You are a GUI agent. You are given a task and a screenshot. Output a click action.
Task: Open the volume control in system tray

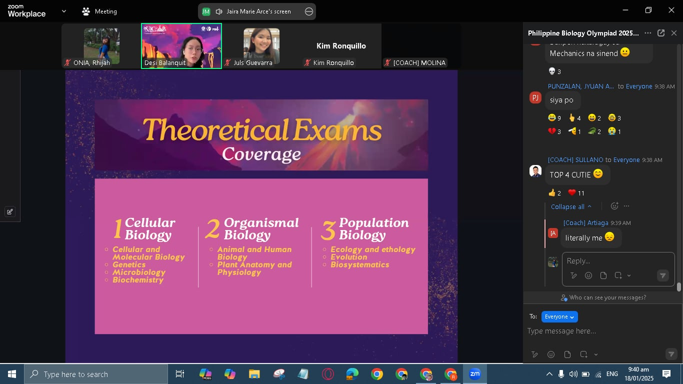point(573,374)
